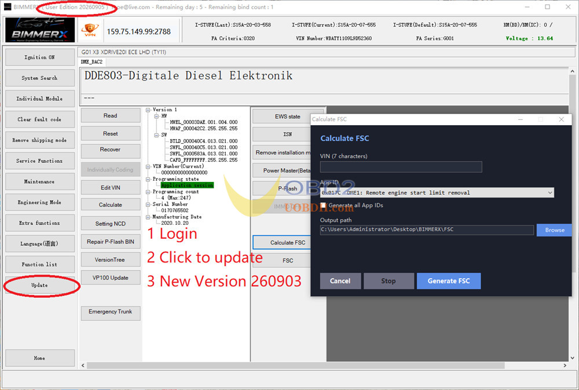Collapse the Programming state node
This screenshot has height=390, width=579.
click(x=148, y=179)
